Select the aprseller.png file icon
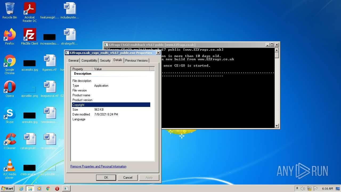The width and height of the screenshot is (341, 192). [30, 91]
